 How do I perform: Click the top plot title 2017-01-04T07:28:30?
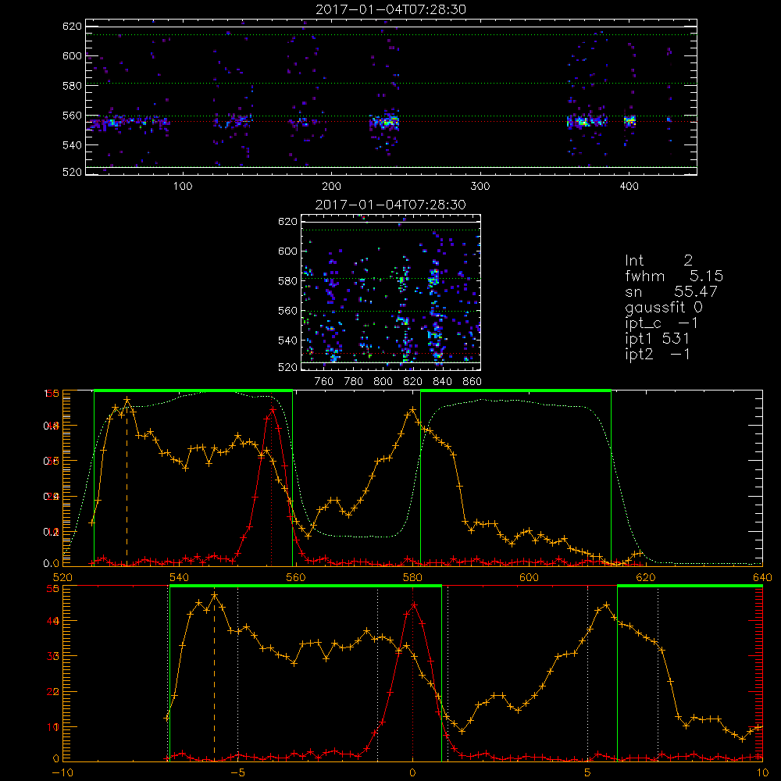[391, 9]
